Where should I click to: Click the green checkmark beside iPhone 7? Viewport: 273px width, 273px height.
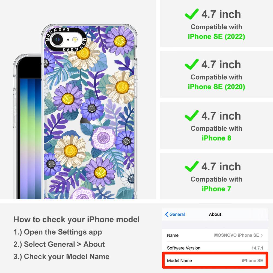(192, 166)
